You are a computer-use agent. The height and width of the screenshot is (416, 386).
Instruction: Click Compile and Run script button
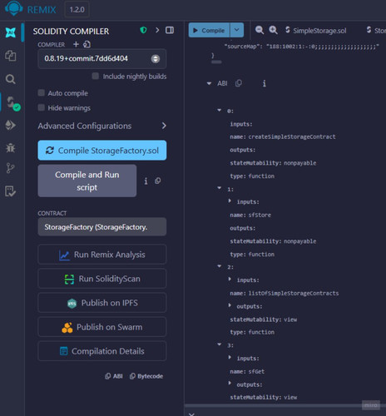point(87,181)
